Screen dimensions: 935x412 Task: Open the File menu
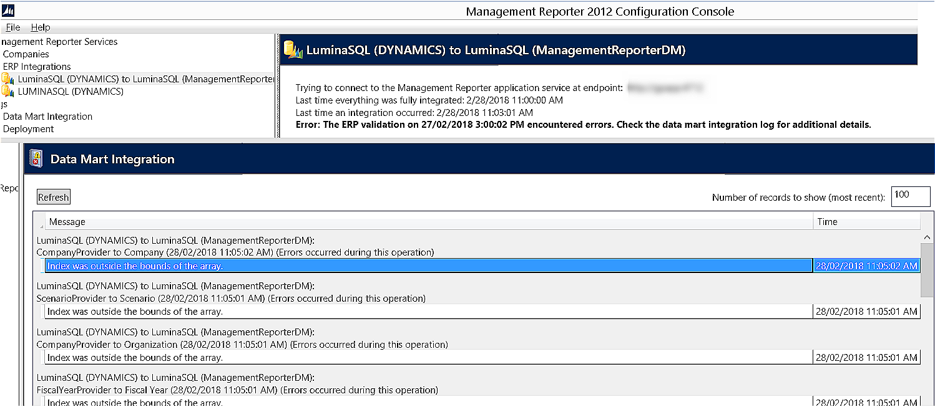pos(12,27)
